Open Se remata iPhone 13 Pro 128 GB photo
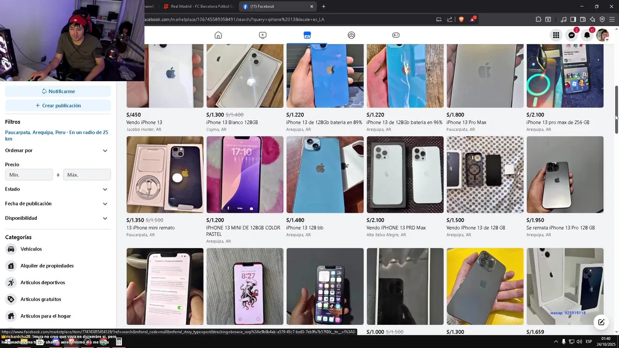619x348 pixels. pyautogui.click(x=565, y=174)
